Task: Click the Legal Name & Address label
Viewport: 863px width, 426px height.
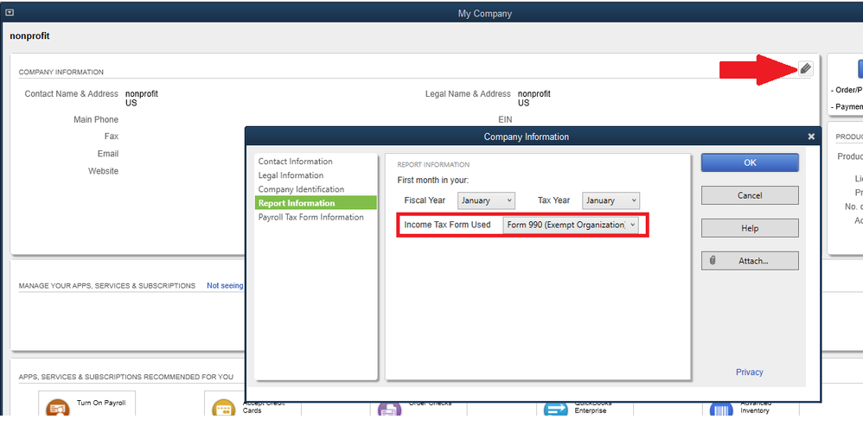Action: pyautogui.click(x=468, y=94)
